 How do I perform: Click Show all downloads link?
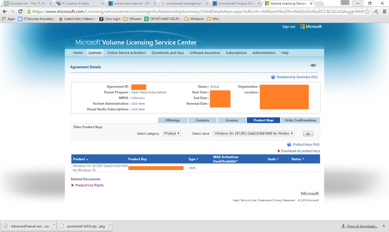[362, 226]
